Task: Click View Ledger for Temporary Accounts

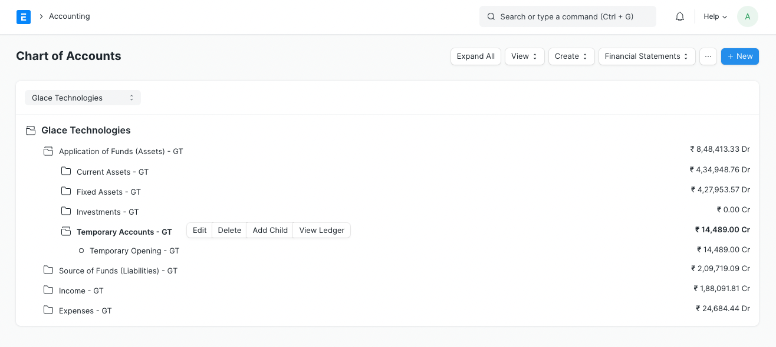Action: coord(321,230)
